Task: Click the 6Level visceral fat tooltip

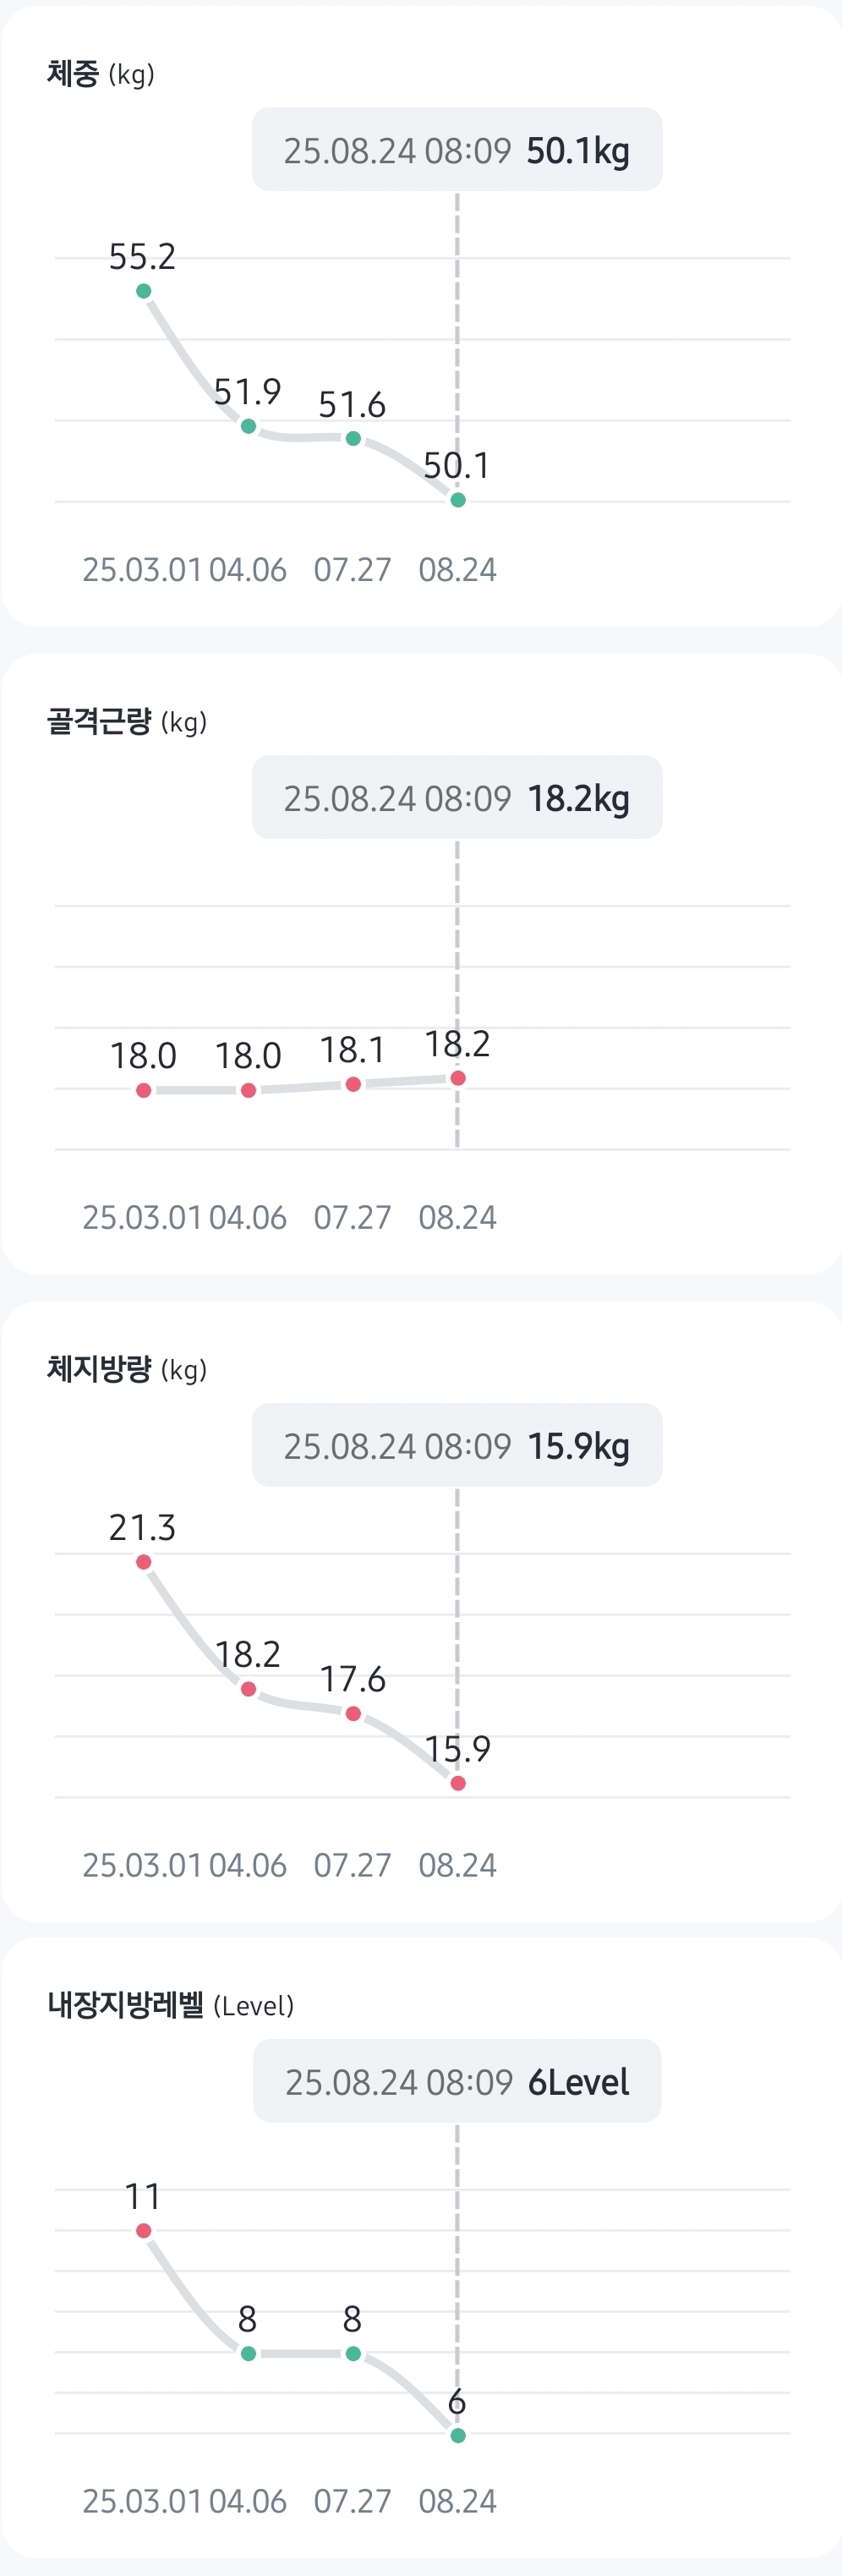Action: 457,2081
